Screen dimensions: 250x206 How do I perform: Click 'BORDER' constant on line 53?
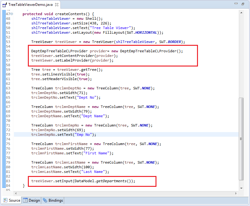pyautogui.click(x=174, y=42)
